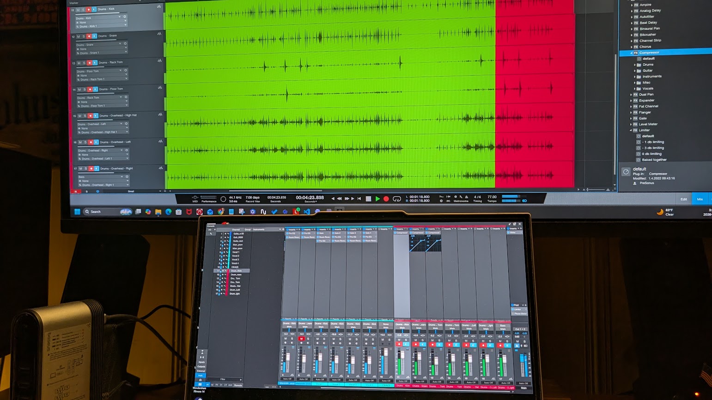Switch to the Mix view
The width and height of the screenshot is (712, 400).
[700, 199]
